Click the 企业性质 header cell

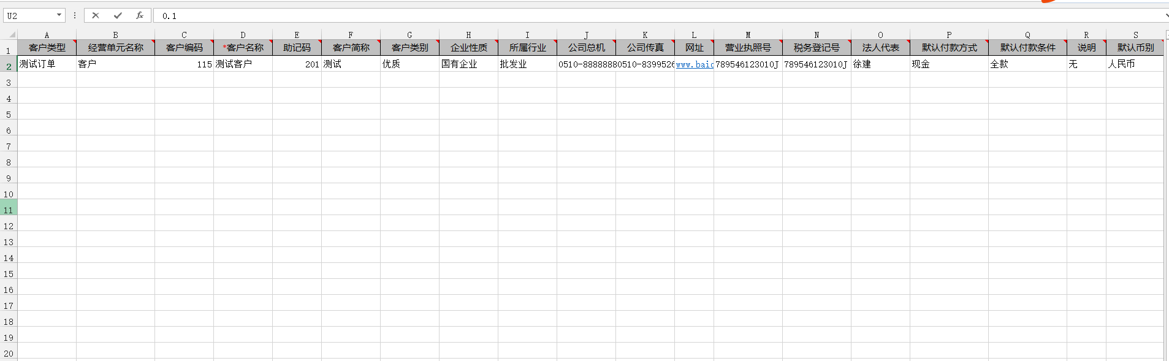pos(468,47)
